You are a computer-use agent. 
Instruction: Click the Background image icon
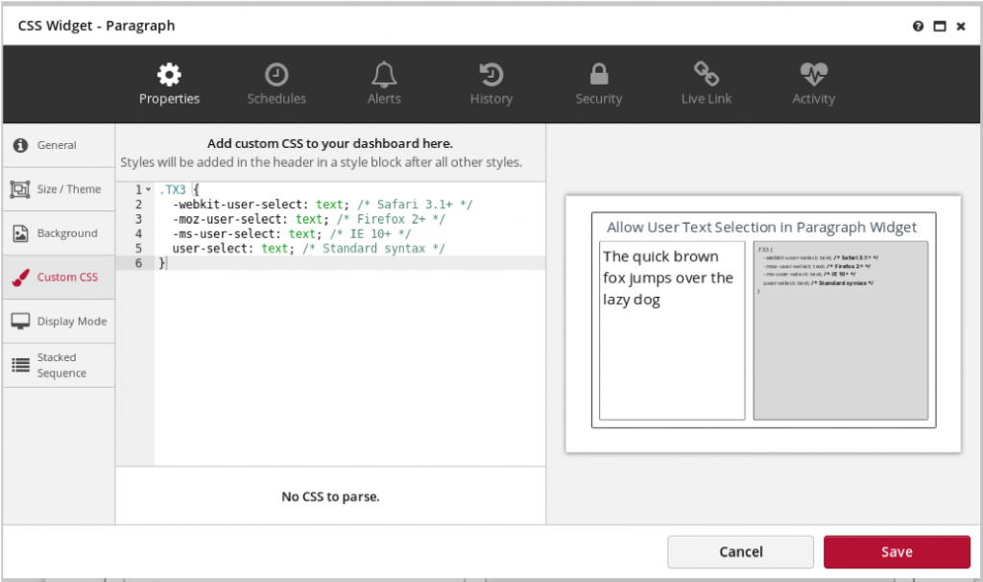[x=21, y=233]
